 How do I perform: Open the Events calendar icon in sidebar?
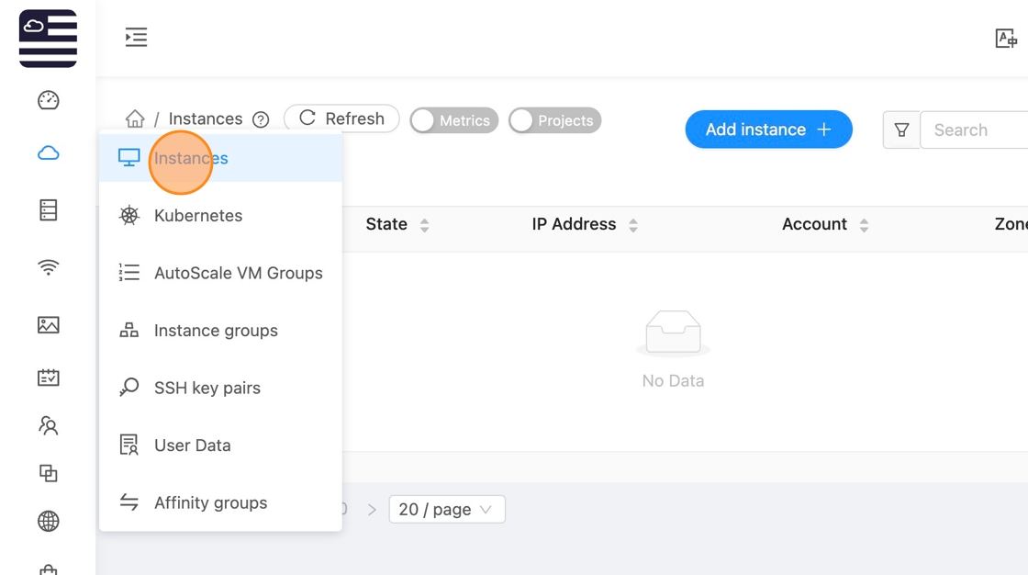(49, 378)
